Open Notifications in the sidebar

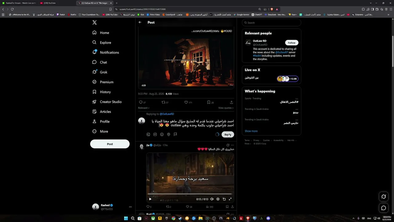point(106,52)
